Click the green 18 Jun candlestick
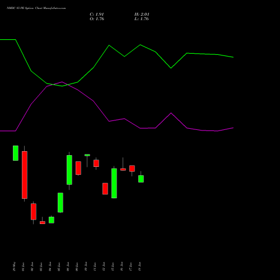This screenshot has height=280, width=280. (141, 179)
